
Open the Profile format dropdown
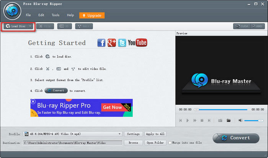[x=73, y=134]
